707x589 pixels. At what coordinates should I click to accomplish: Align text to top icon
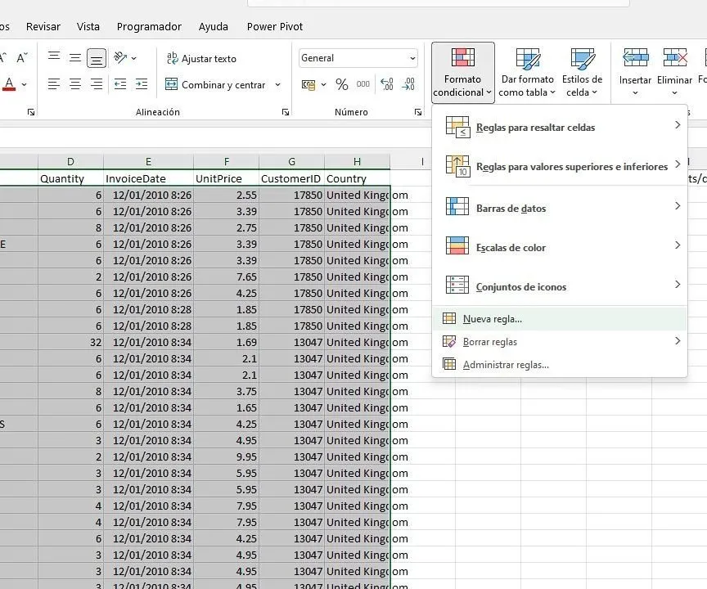pos(54,57)
